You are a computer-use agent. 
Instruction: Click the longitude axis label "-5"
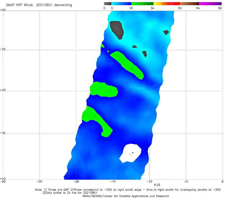(x=186, y=182)
